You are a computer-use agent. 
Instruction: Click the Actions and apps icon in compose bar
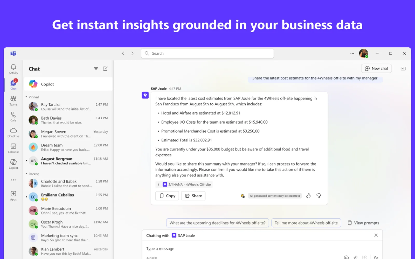[364, 257]
